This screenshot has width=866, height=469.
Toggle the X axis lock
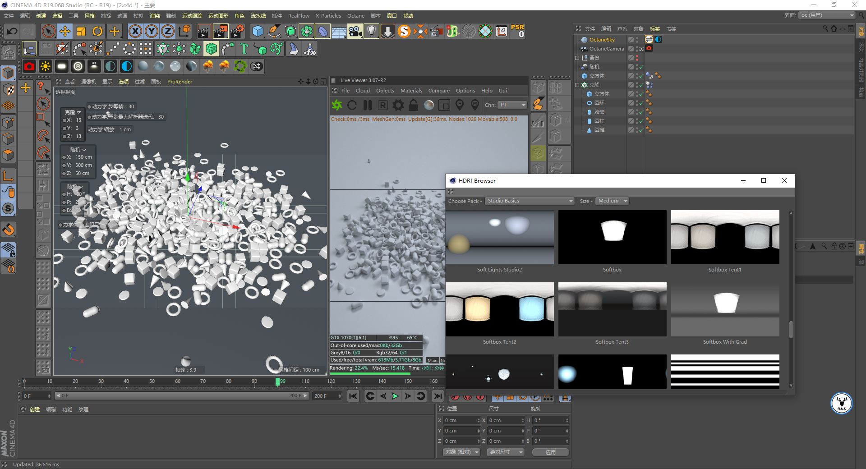(135, 31)
